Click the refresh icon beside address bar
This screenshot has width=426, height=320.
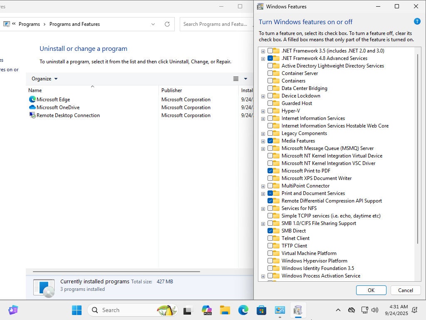167,24
